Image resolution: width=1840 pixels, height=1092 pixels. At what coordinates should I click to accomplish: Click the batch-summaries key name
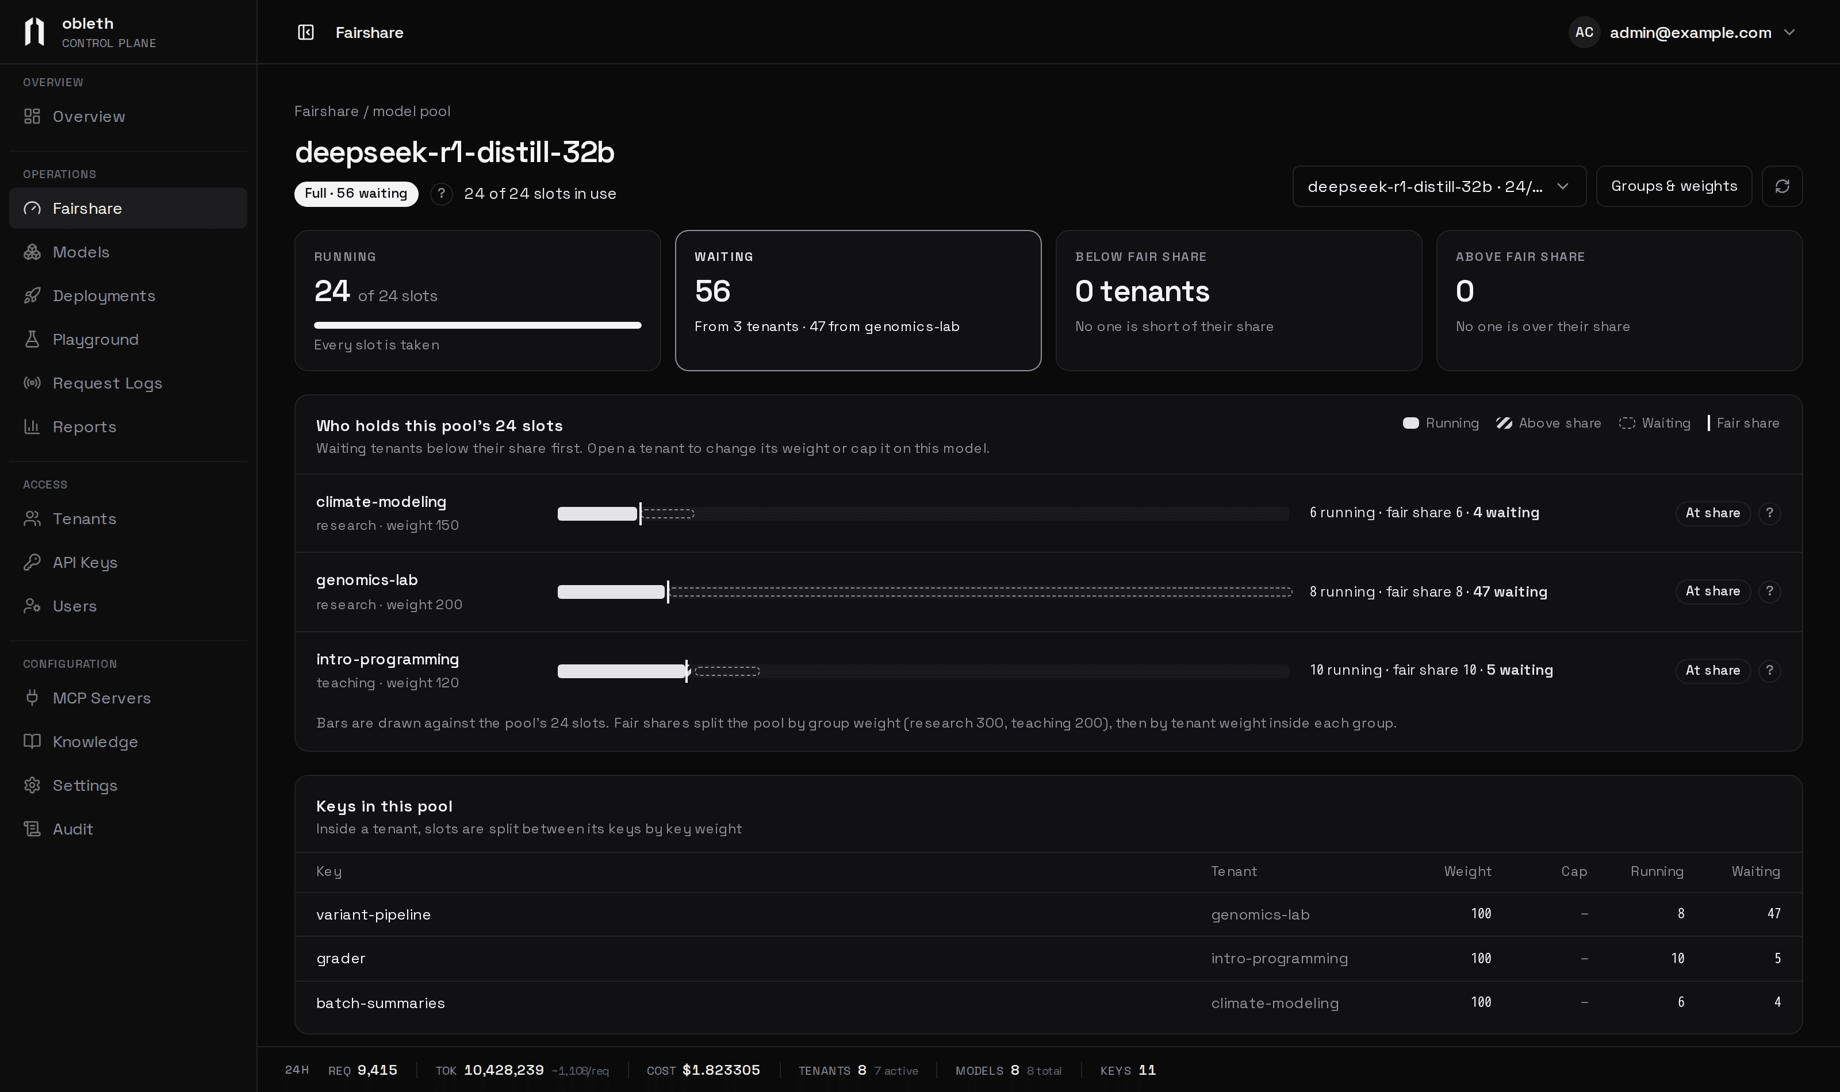pyautogui.click(x=381, y=1003)
